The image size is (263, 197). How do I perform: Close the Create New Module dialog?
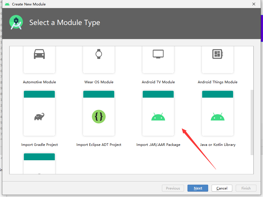pyautogui.click(x=254, y=4)
